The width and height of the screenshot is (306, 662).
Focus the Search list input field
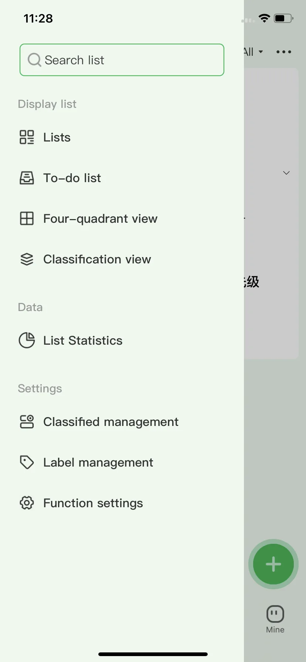tap(122, 60)
